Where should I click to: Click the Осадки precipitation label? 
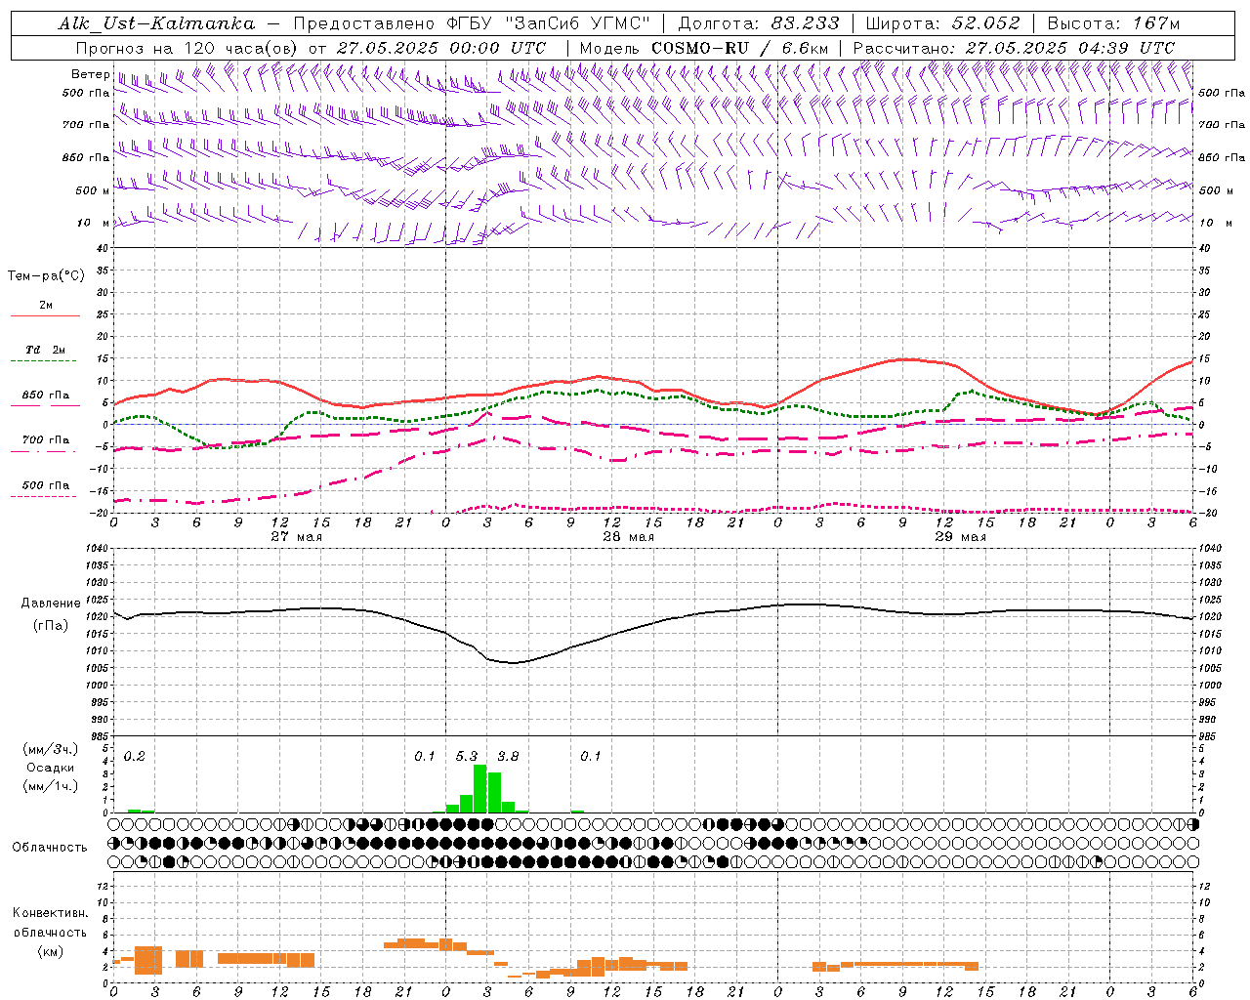(50, 769)
